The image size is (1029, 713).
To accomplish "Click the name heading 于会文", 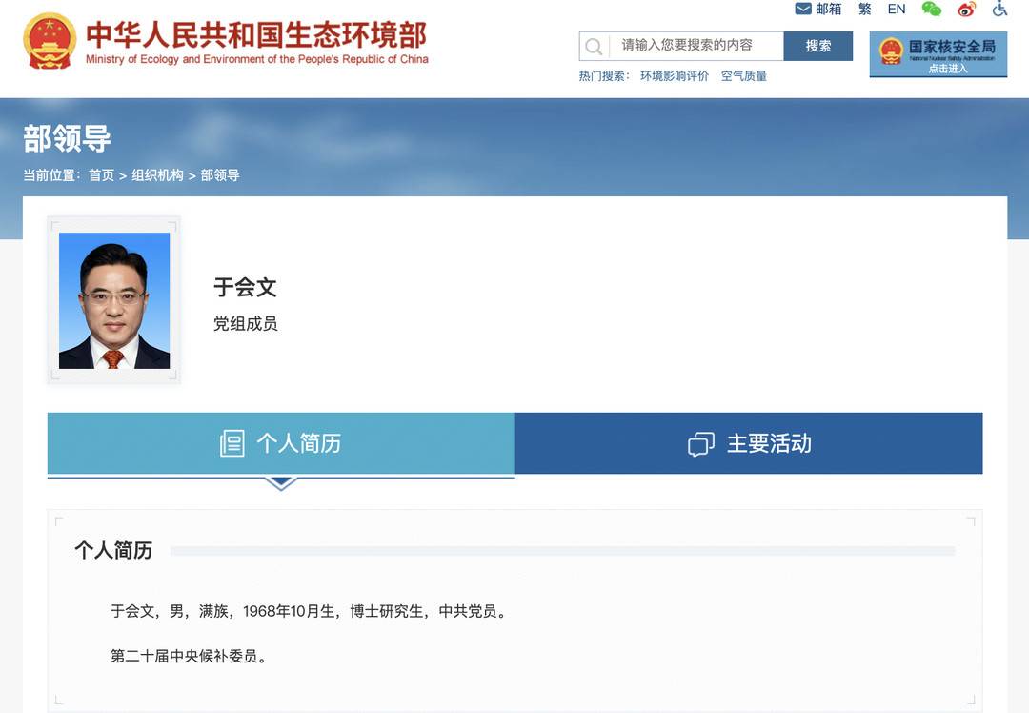I will [245, 288].
